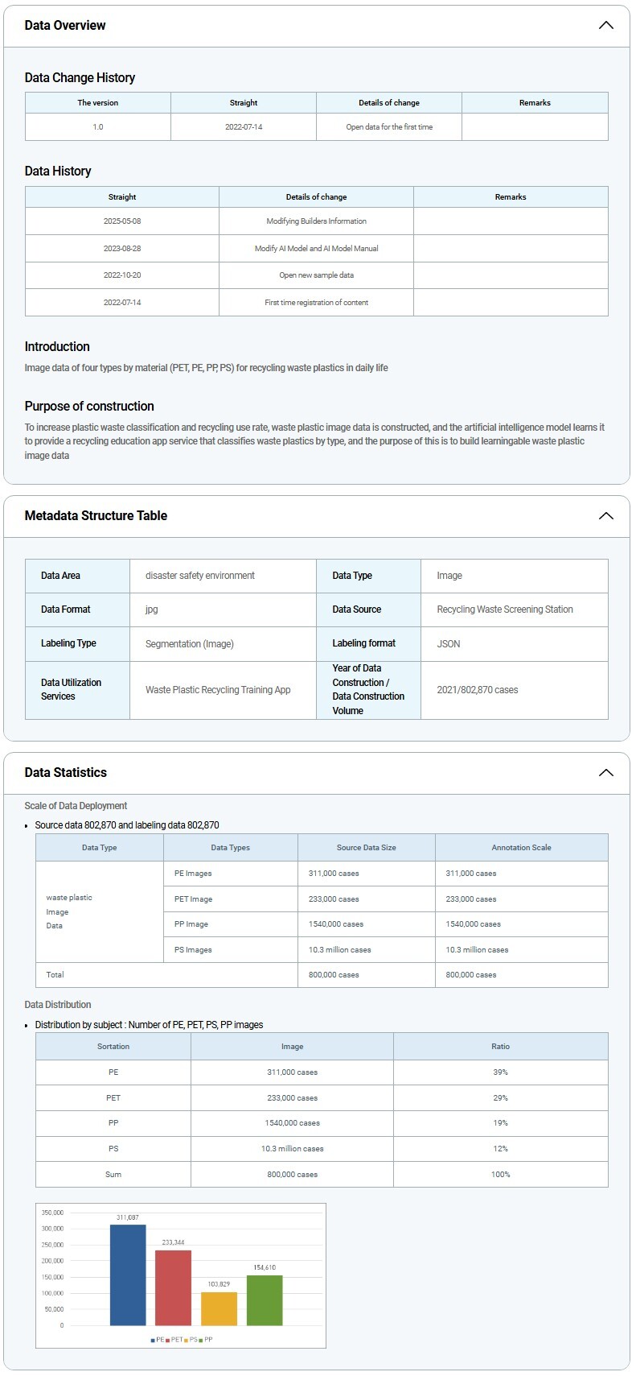Click the Data Statistics heading
636x1376 pixels.
point(66,772)
